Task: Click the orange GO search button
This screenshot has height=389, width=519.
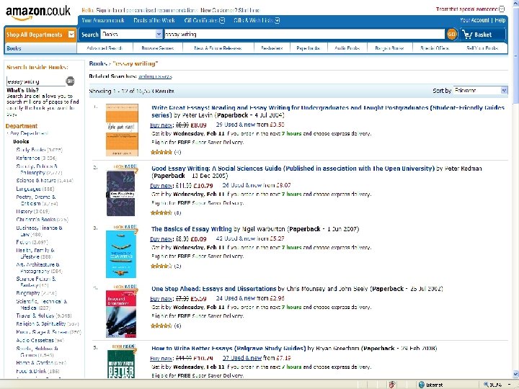Action: pyautogui.click(x=451, y=34)
